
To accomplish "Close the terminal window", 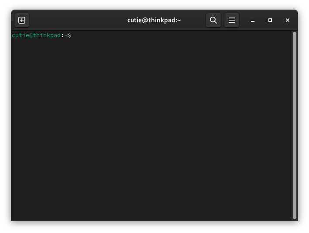I will (x=288, y=20).
